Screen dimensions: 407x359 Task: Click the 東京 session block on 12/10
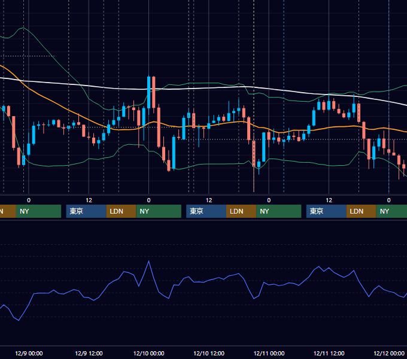click(206, 211)
